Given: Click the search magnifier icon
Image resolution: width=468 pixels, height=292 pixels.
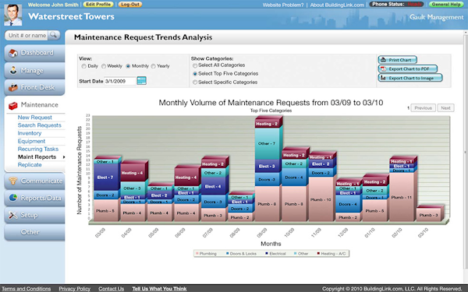Looking at the screenshot, I should point(53,35).
